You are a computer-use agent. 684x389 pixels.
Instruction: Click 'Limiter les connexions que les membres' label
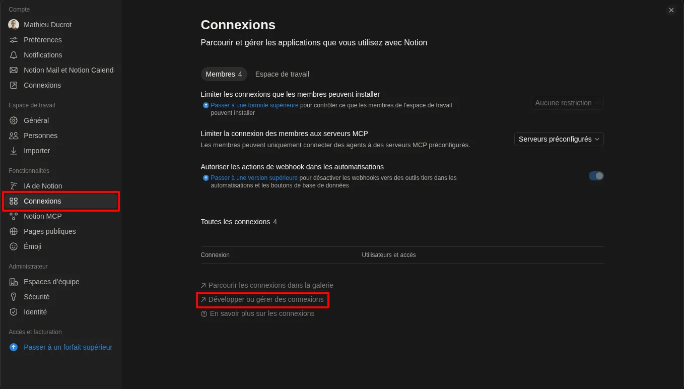(290, 94)
